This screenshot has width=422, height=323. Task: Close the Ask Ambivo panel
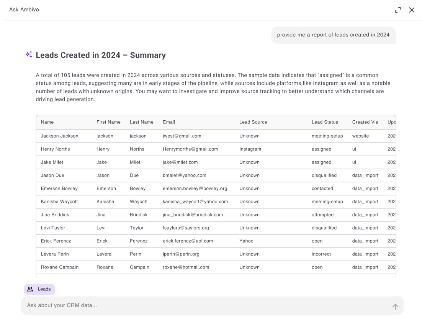pyautogui.click(x=412, y=10)
